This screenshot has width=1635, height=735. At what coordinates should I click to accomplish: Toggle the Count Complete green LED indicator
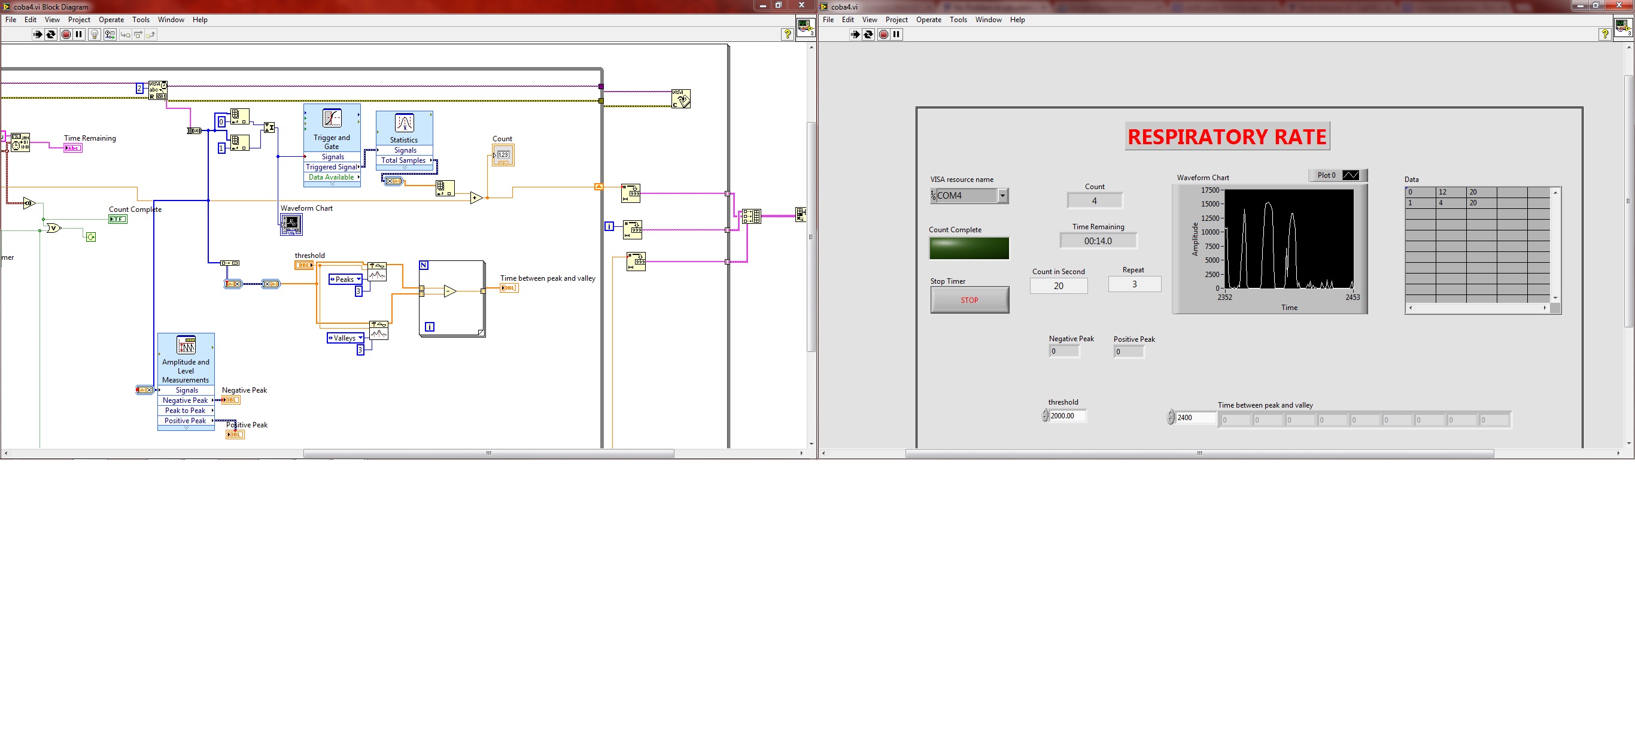pos(969,246)
